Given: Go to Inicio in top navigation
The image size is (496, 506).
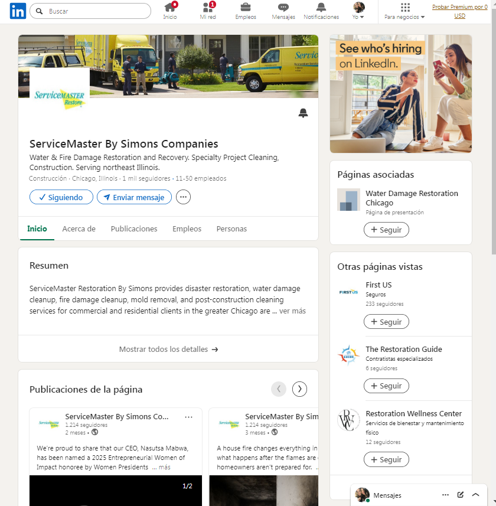Looking at the screenshot, I should (169, 11).
